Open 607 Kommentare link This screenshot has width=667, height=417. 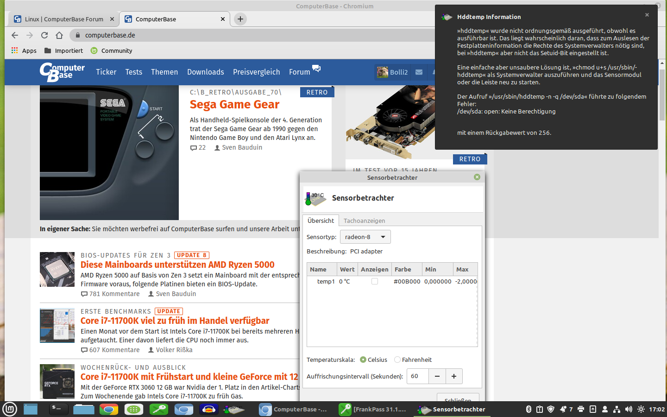[x=110, y=350]
